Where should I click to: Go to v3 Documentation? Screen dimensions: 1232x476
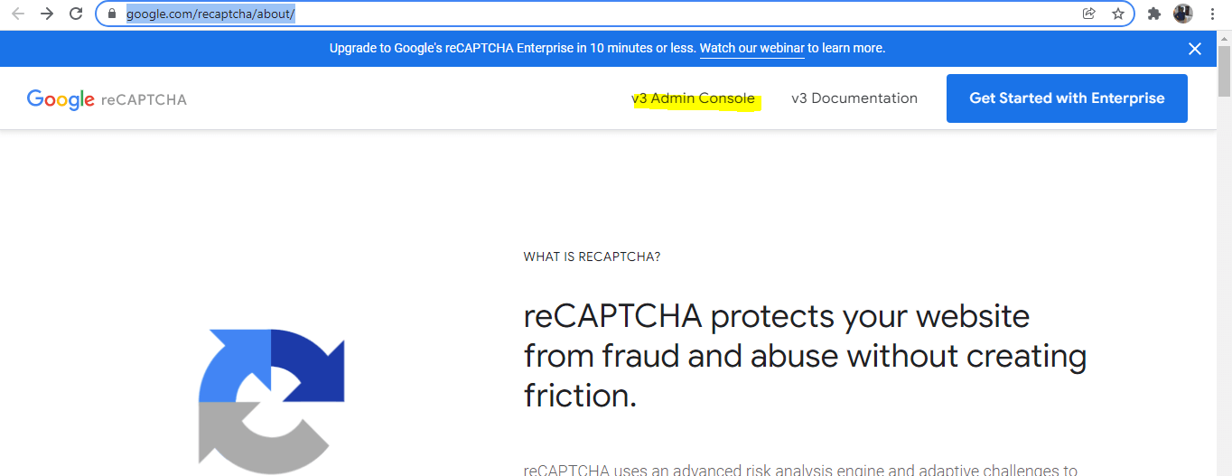pyautogui.click(x=854, y=98)
